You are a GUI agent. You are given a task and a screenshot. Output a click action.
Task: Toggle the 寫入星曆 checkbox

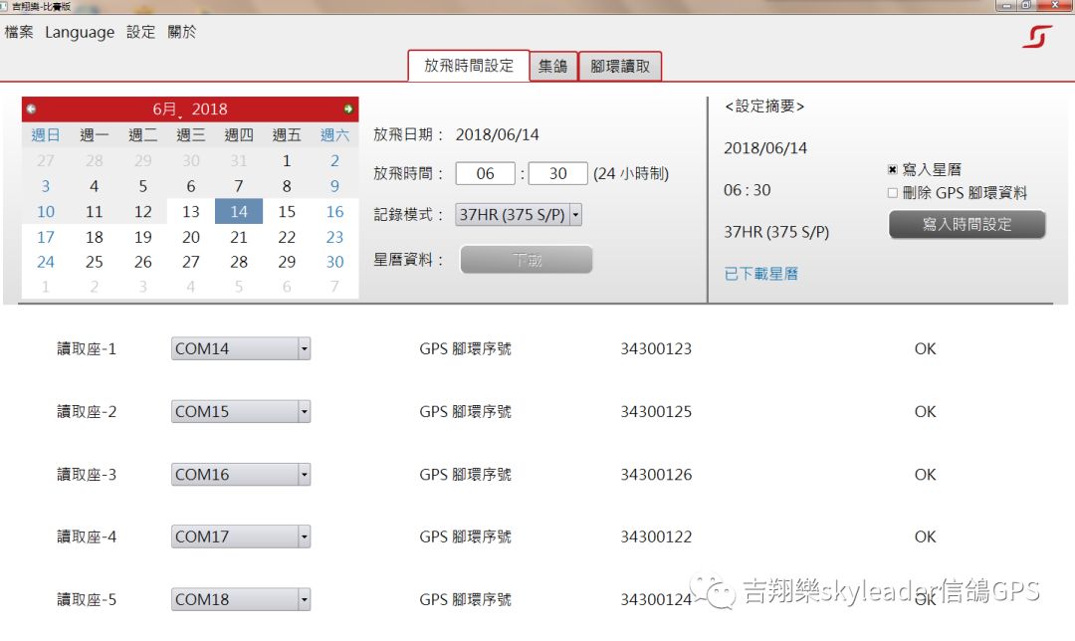893,170
